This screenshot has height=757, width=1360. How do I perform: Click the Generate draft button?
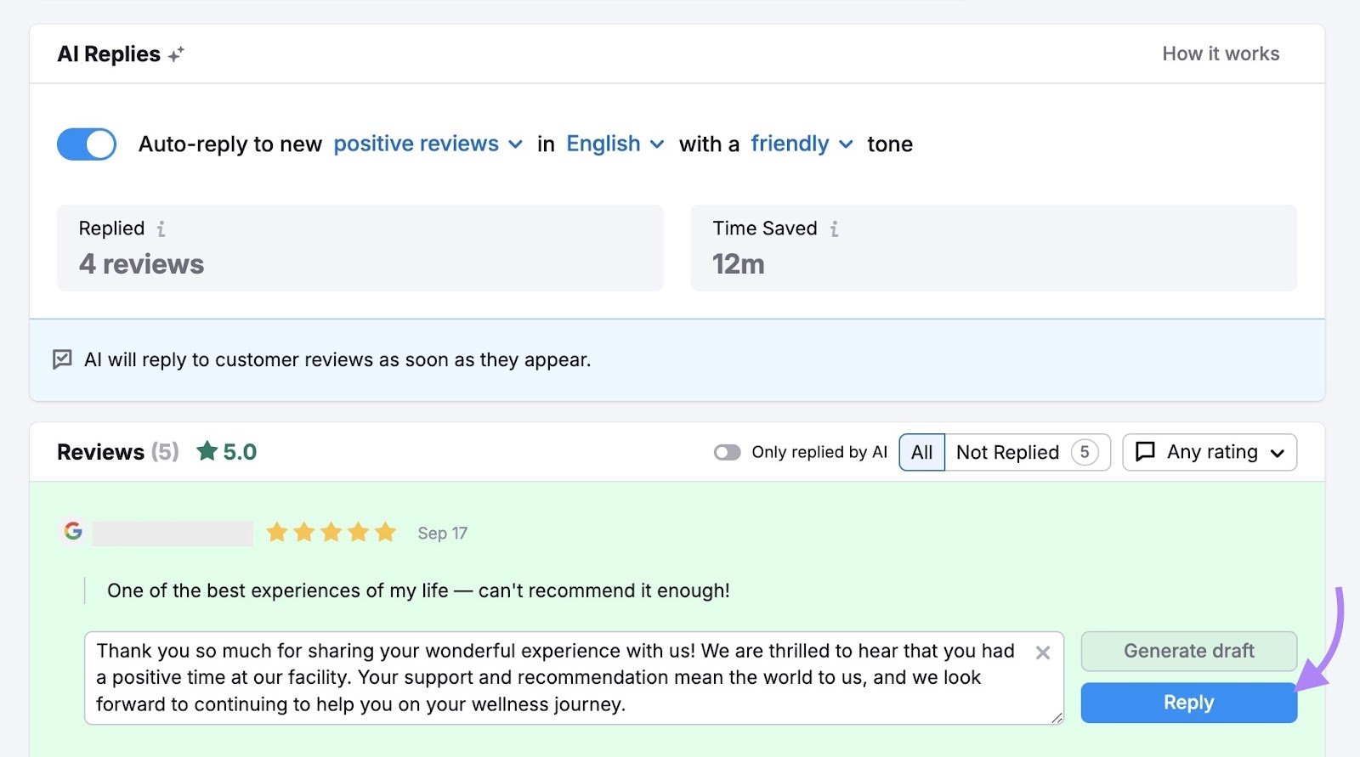[x=1187, y=651]
